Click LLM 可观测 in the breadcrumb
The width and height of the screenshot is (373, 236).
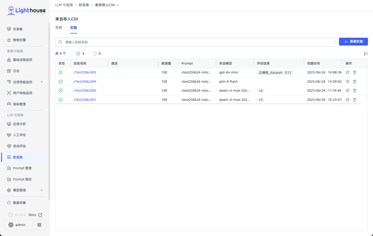tap(64, 5)
